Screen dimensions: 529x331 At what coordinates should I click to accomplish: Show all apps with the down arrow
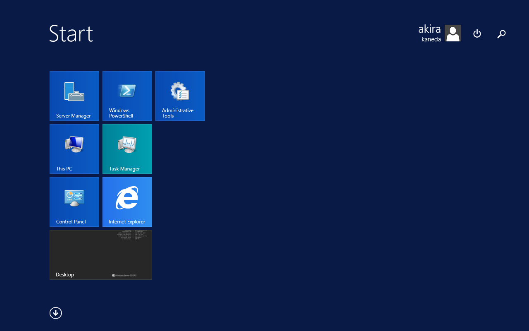tap(56, 313)
